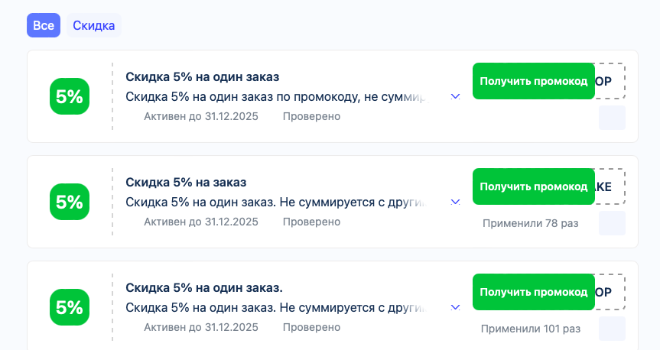Click "Проверено" label in the 78-uses card
The image size is (660, 350).
pos(311,222)
